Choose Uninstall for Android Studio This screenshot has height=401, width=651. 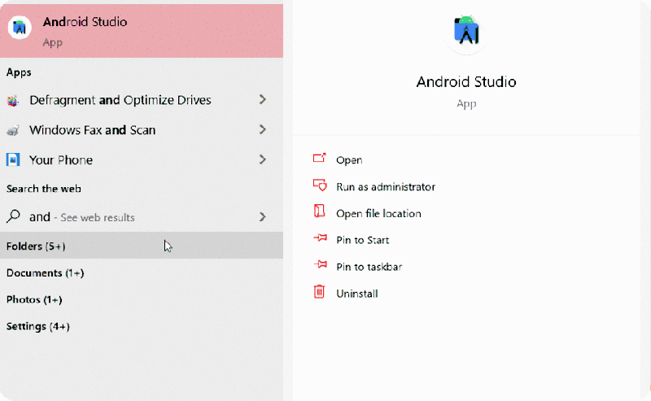357,294
